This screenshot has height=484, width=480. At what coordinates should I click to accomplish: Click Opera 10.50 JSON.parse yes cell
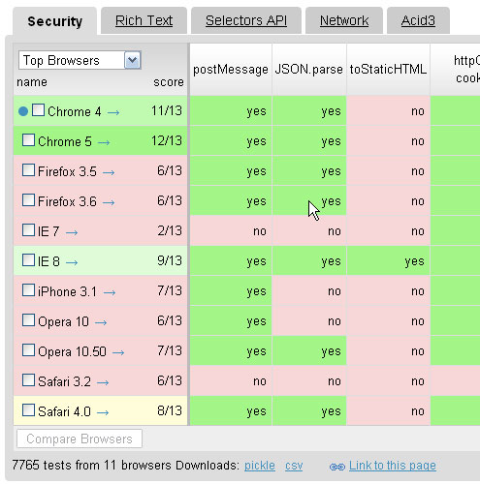pos(309,350)
